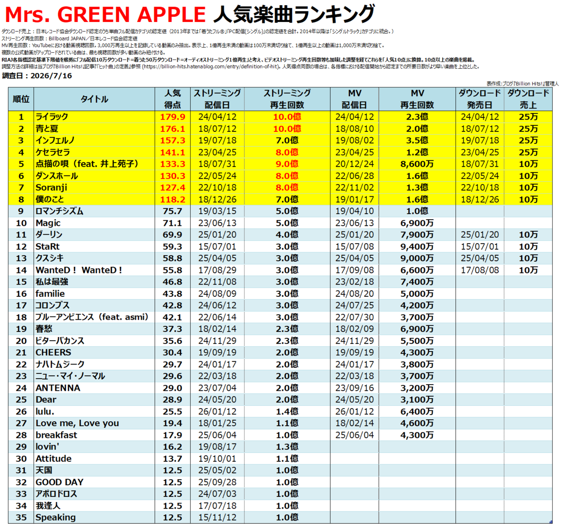Select the 我逢人 title

point(48,506)
